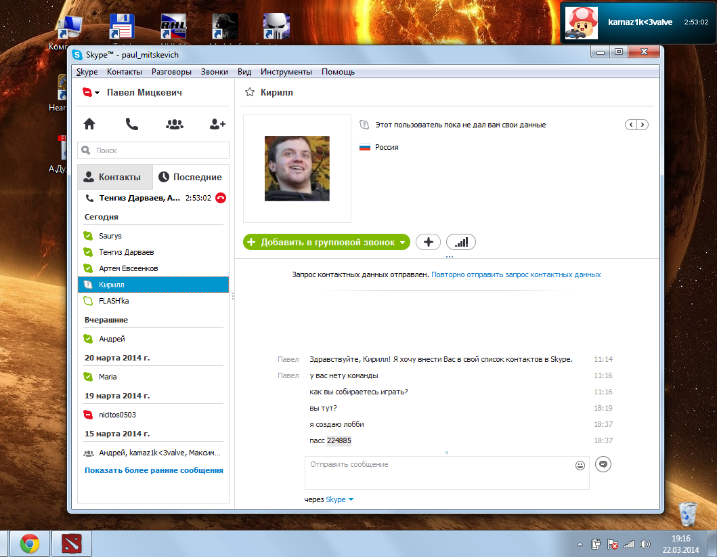Viewport: 717px width, 557px height.
Task: Select the Тенгиз Дарваев contact
Action: (x=153, y=252)
